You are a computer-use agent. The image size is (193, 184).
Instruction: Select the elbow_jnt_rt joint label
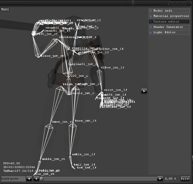(52, 56)
